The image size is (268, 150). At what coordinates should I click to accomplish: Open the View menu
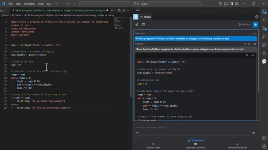click(x=41, y=4)
